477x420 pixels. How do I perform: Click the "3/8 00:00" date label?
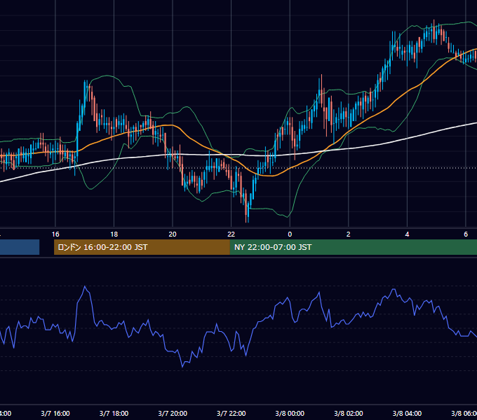pos(290,413)
